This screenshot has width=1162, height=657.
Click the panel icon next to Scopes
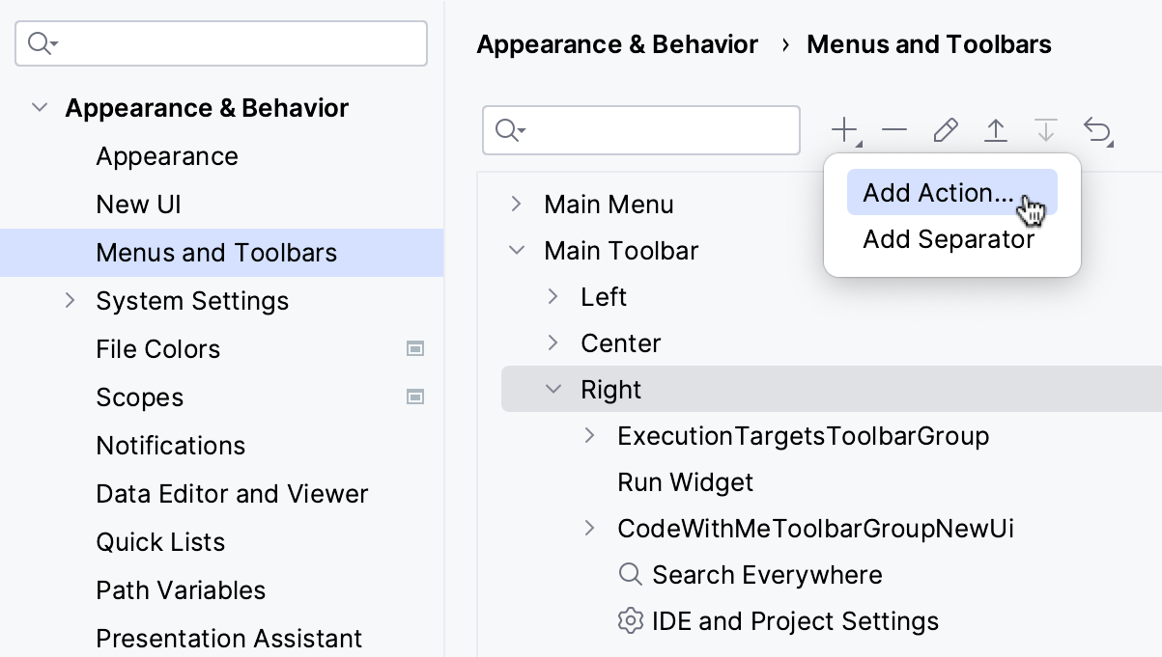pos(415,397)
